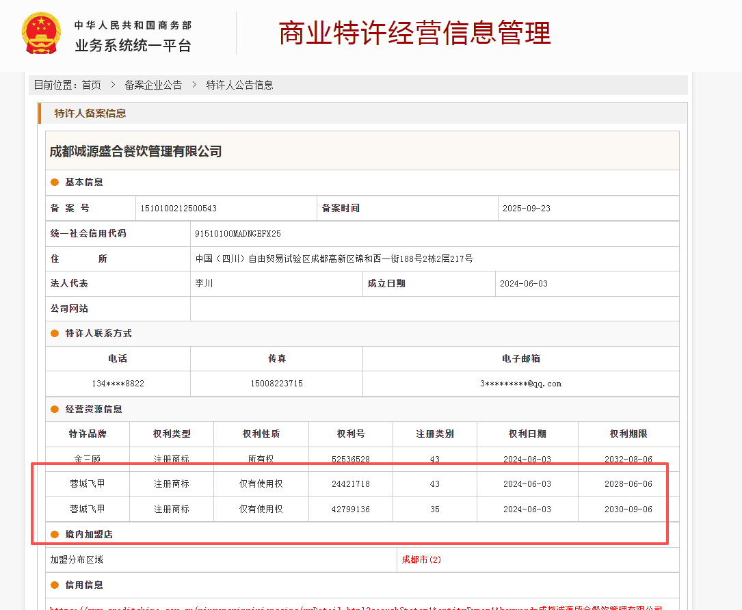Select expiry date 2028-06-06
742x610 pixels.
pos(628,484)
